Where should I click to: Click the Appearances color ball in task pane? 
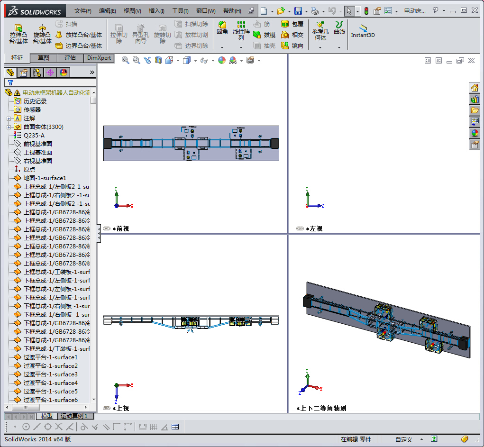475,133
